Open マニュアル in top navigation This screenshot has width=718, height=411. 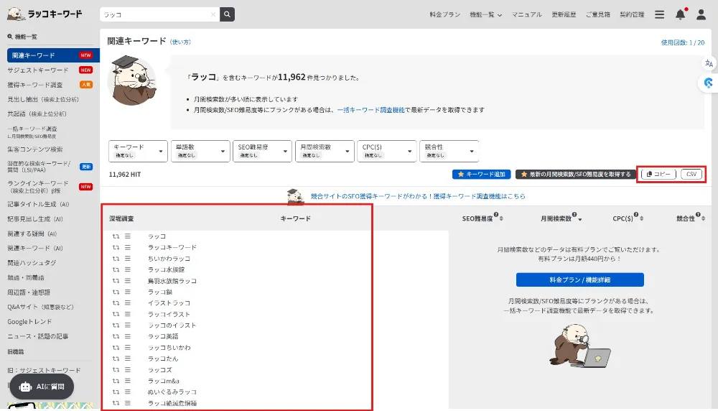coord(526,14)
